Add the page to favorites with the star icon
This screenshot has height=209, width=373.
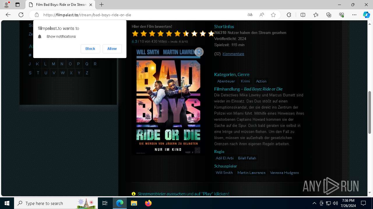(273, 15)
